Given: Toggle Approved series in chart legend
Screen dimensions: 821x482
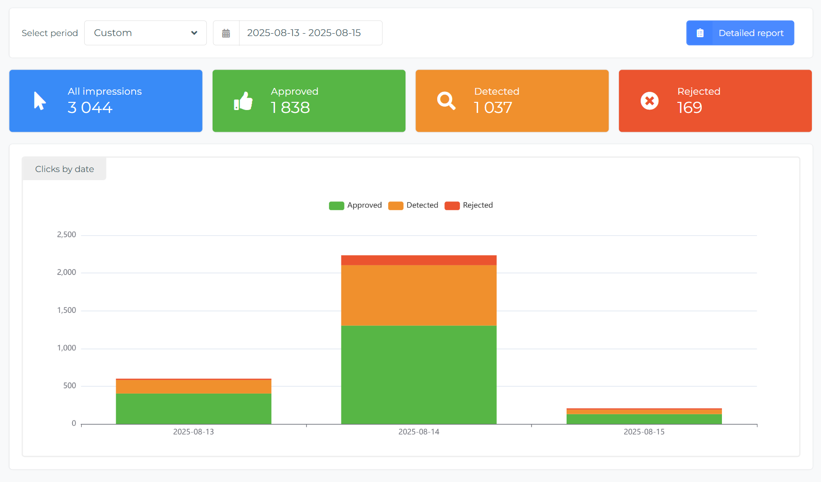Looking at the screenshot, I should [x=355, y=205].
